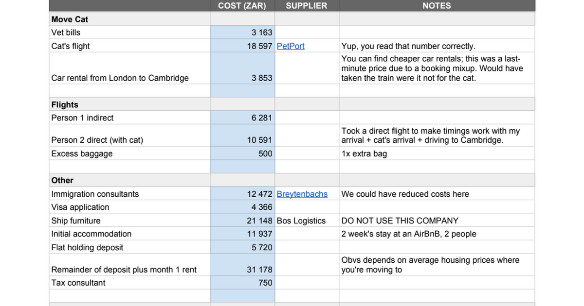Select the Ship furniture label

[76, 221]
